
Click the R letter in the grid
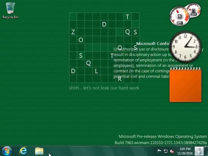click(x=120, y=79)
